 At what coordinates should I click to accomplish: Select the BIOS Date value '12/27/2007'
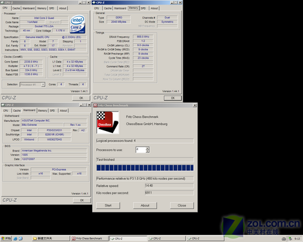54,159
